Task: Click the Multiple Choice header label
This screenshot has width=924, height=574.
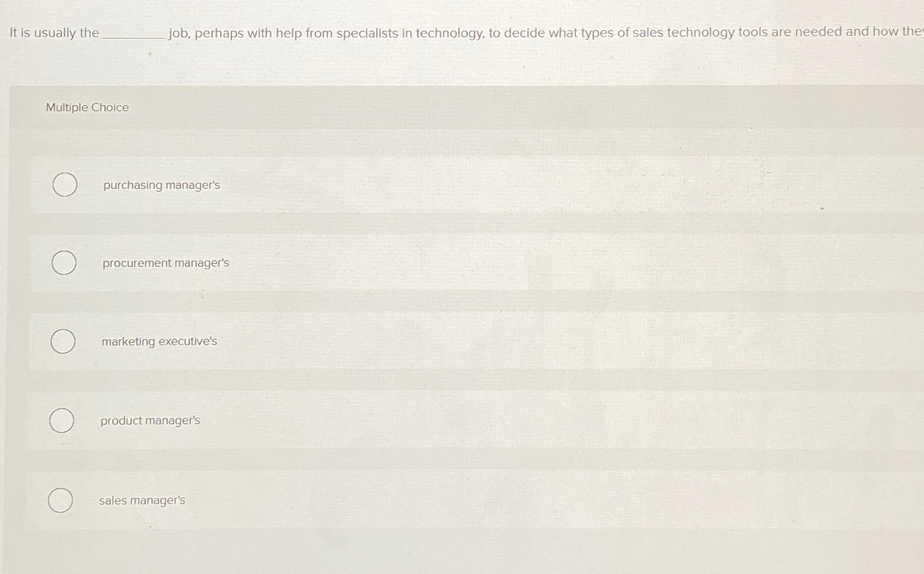Action: (x=87, y=107)
